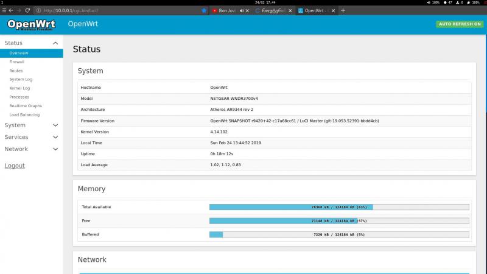Click the Logout link
487x274 pixels.
click(15, 166)
